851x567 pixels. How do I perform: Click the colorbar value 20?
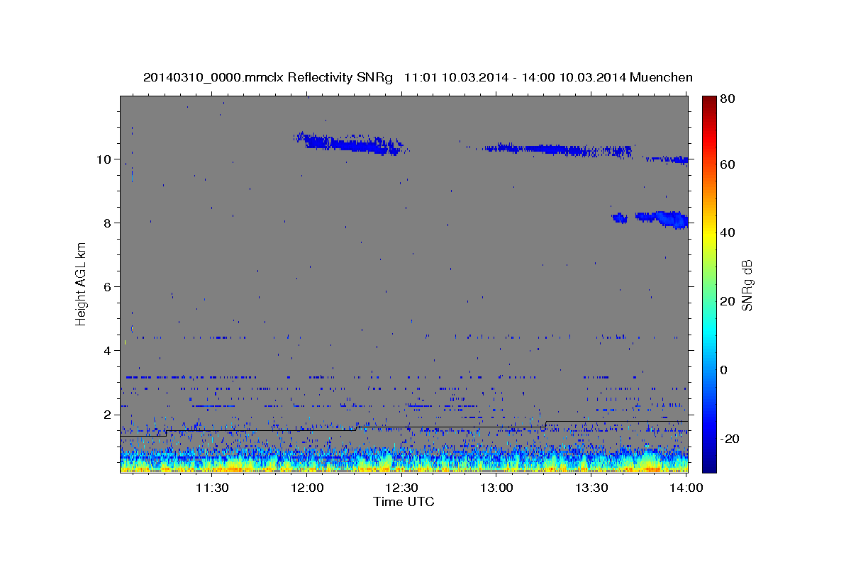tap(728, 301)
